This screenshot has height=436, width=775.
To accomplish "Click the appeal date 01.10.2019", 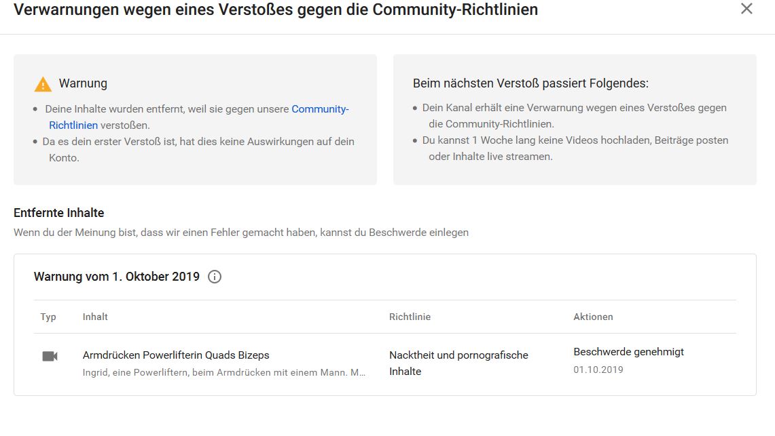I will (x=598, y=370).
